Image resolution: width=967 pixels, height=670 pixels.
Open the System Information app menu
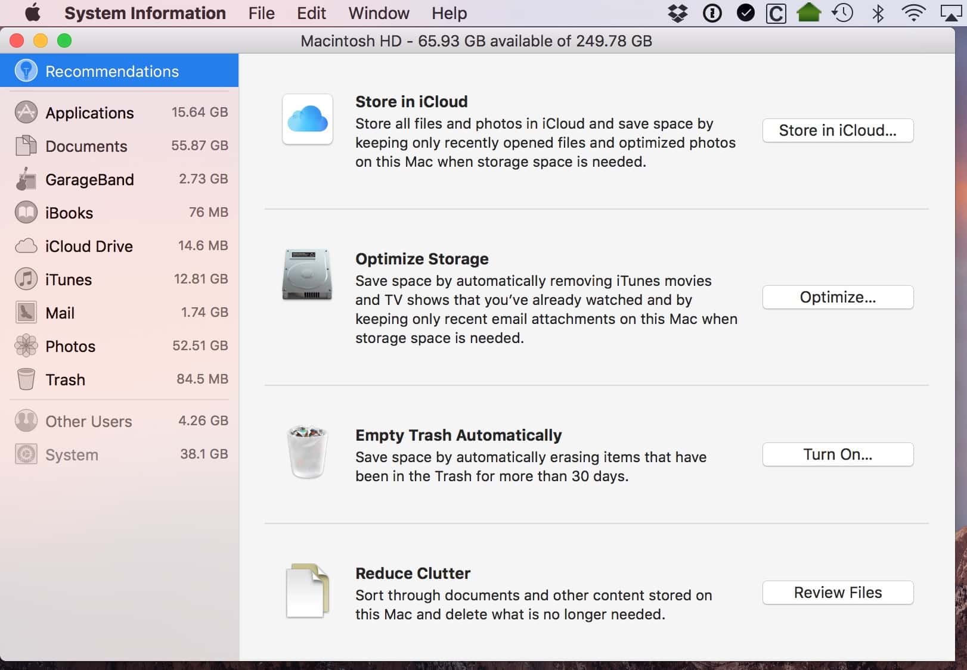(x=145, y=13)
